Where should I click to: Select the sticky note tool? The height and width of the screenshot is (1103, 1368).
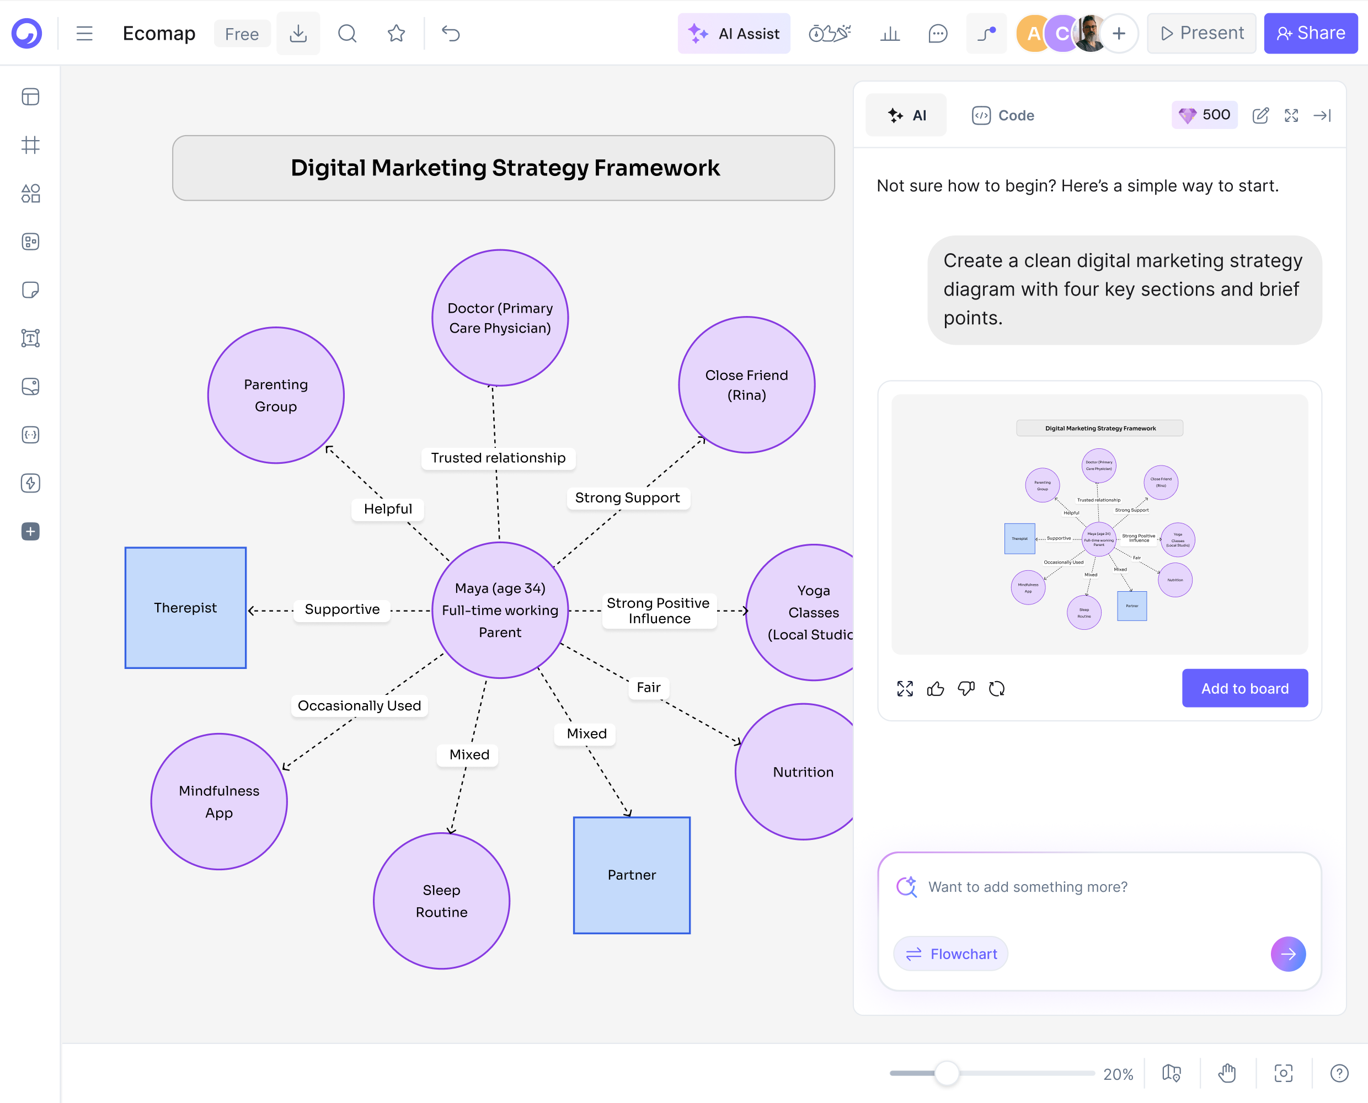pos(30,290)
